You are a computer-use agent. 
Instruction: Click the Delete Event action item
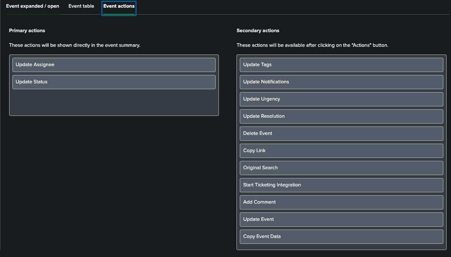click(341, 133)
